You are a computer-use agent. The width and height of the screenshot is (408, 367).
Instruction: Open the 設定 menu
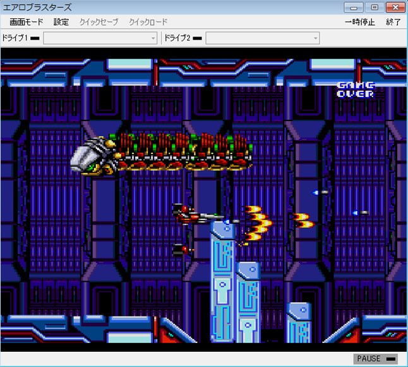(x=61, y=22)
